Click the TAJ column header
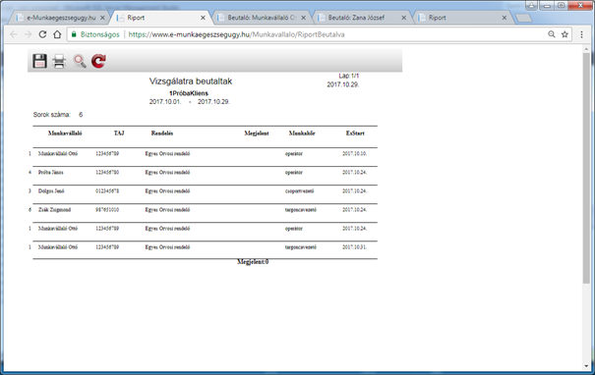The image size is (595, 375). [x=119, y=134]
